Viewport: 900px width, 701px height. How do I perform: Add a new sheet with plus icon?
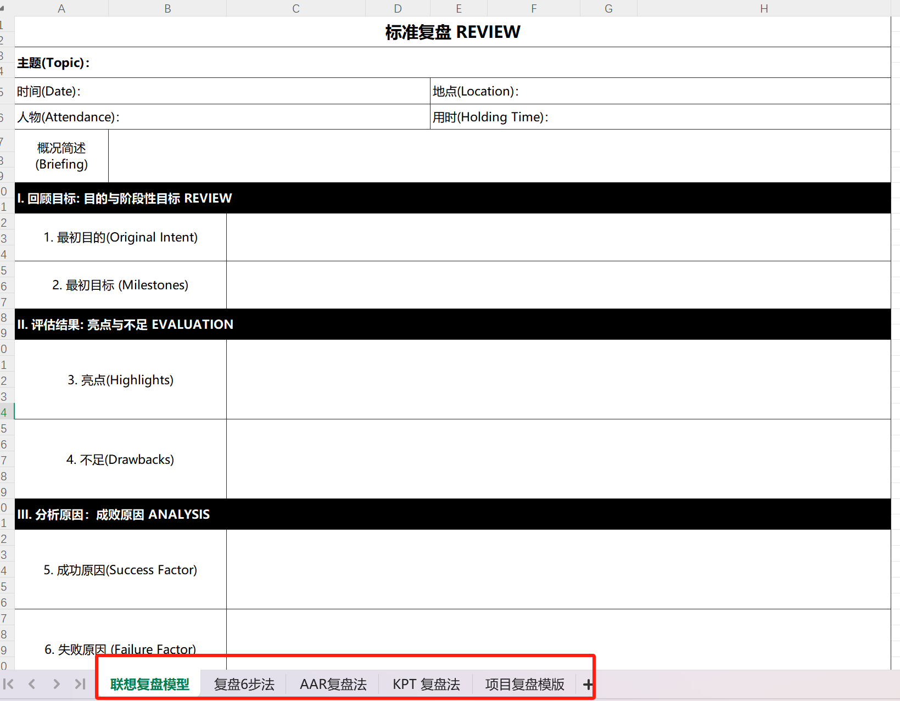pyautogui.click(x=588, y=685)
